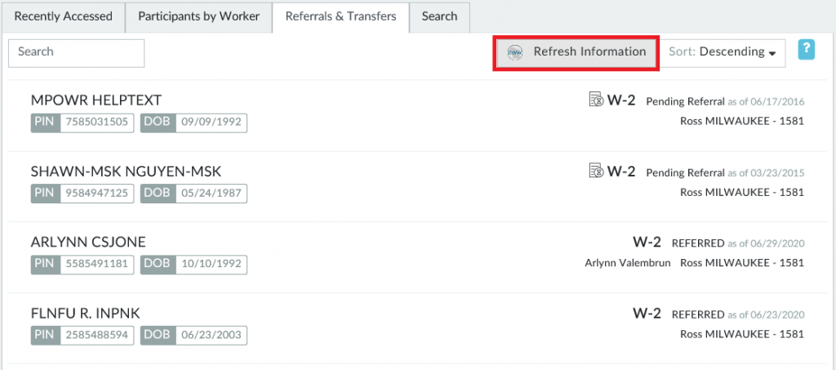The image size is (836, 370).
Task: Open participant MPOWR HELPTEXT
Action: coord(96,100)
